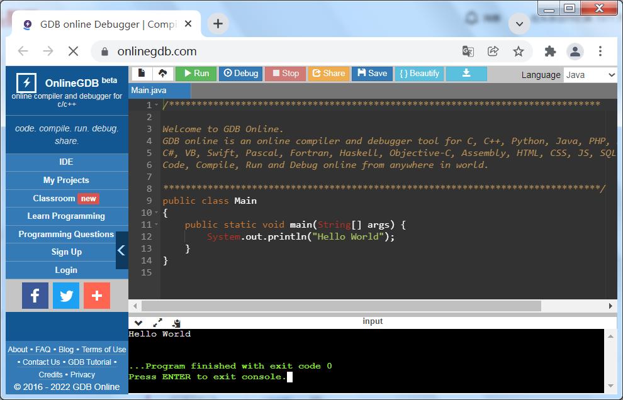623x400 pixels.
Task: Click the Twitter bird icon
Action: (66, 296)
